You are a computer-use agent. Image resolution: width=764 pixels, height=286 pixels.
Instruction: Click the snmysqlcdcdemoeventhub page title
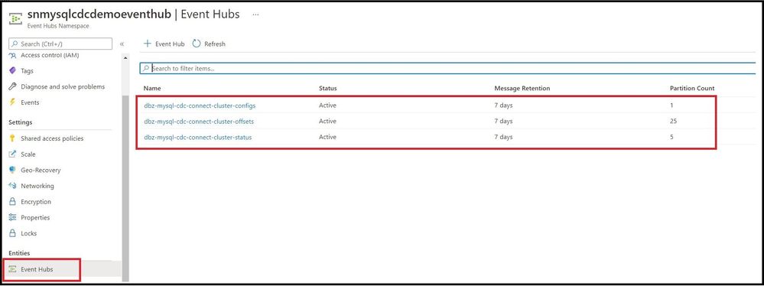[x=99, y=14]
